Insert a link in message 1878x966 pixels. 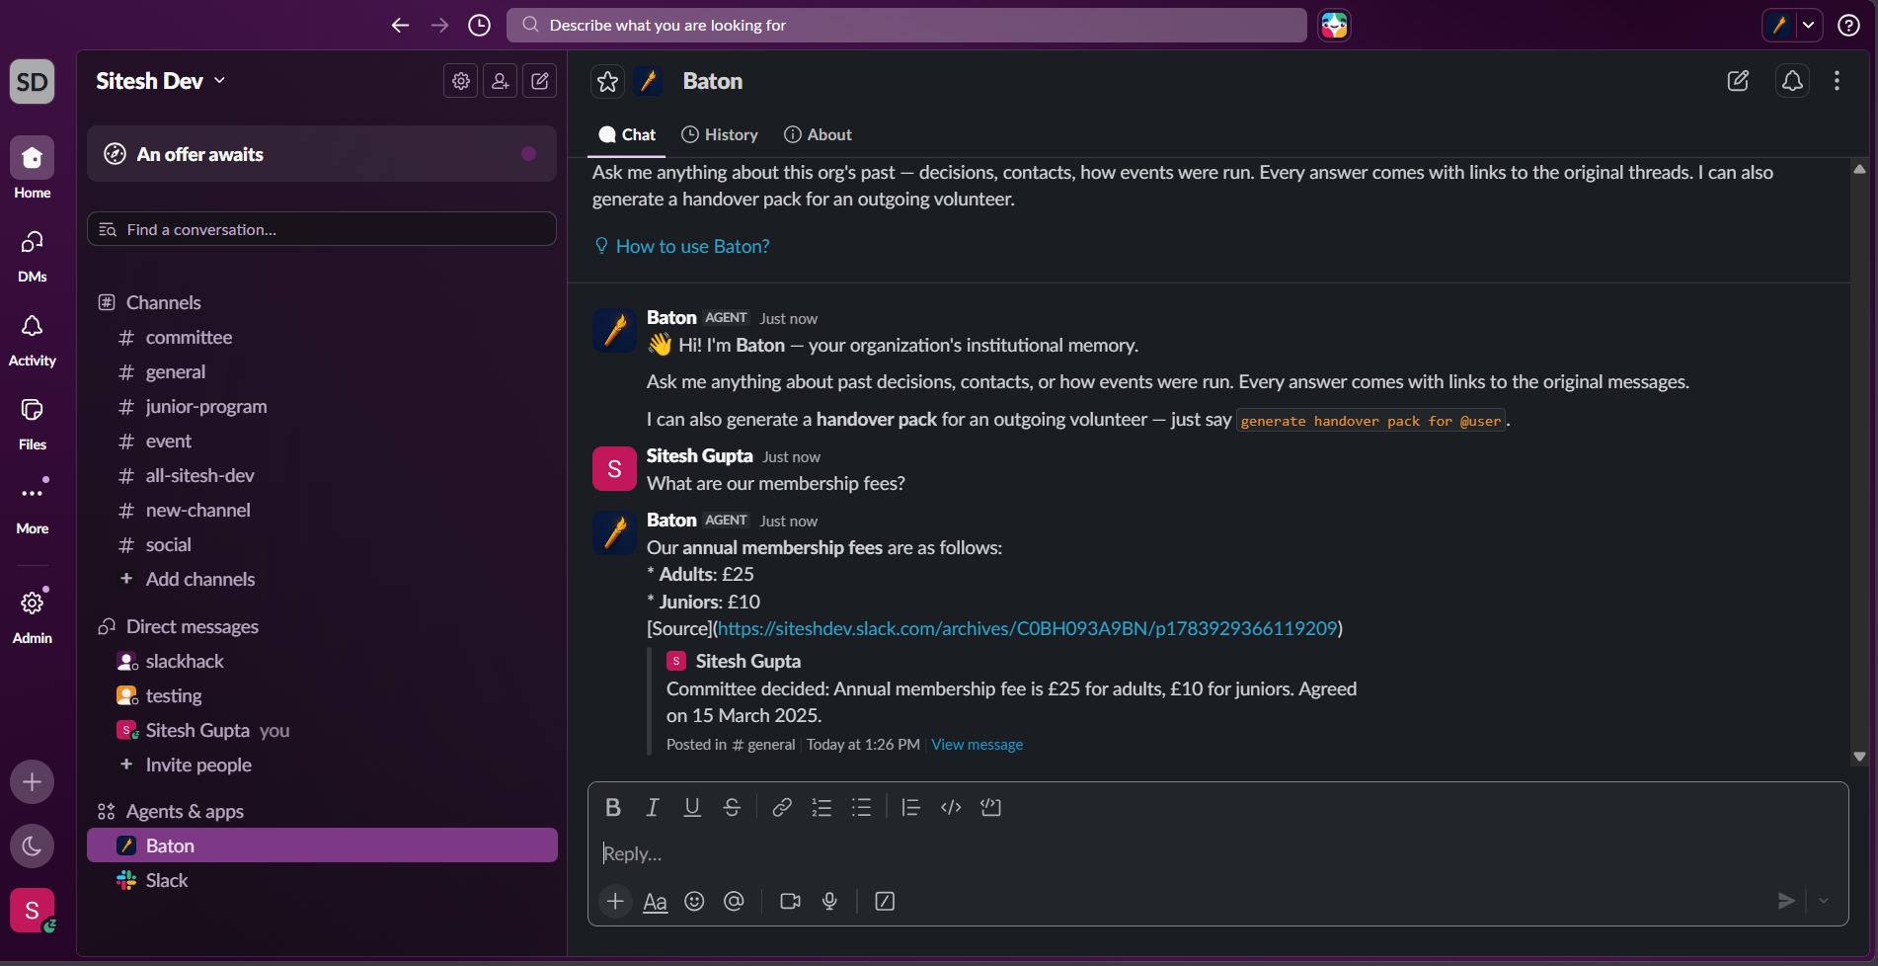[782, 807]
